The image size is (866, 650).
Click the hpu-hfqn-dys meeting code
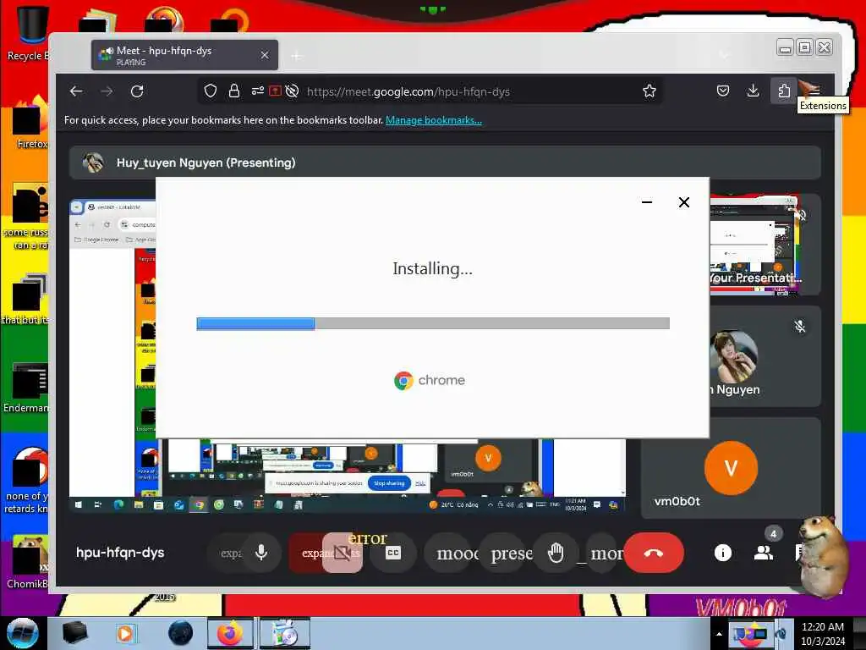[120, 552]
